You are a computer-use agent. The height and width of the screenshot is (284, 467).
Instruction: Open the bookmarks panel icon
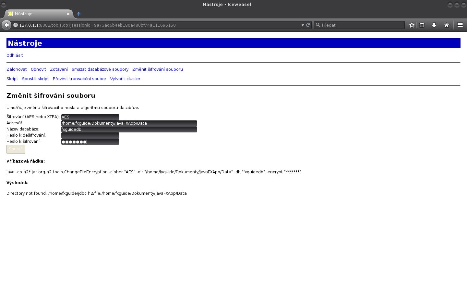tap(422, 25)
